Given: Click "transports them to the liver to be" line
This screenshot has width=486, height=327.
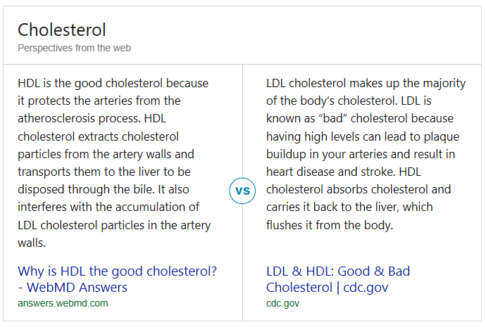Looking at the screenshot, I should pos(104,172).
